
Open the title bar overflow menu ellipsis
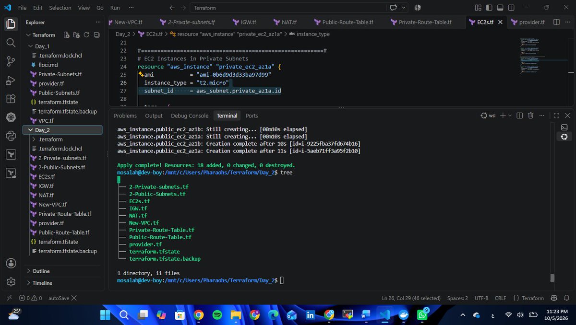pos(132,8)
